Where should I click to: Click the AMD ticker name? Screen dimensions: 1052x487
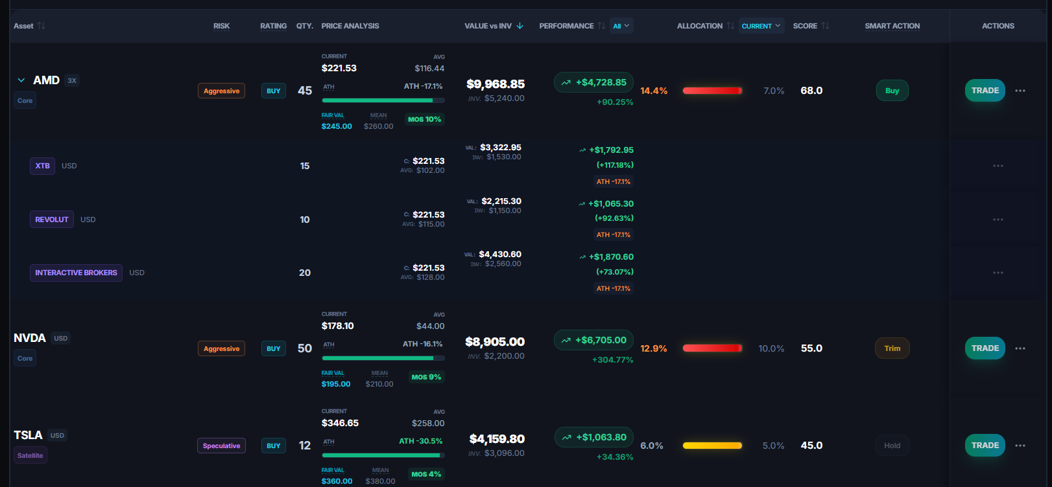47,80
